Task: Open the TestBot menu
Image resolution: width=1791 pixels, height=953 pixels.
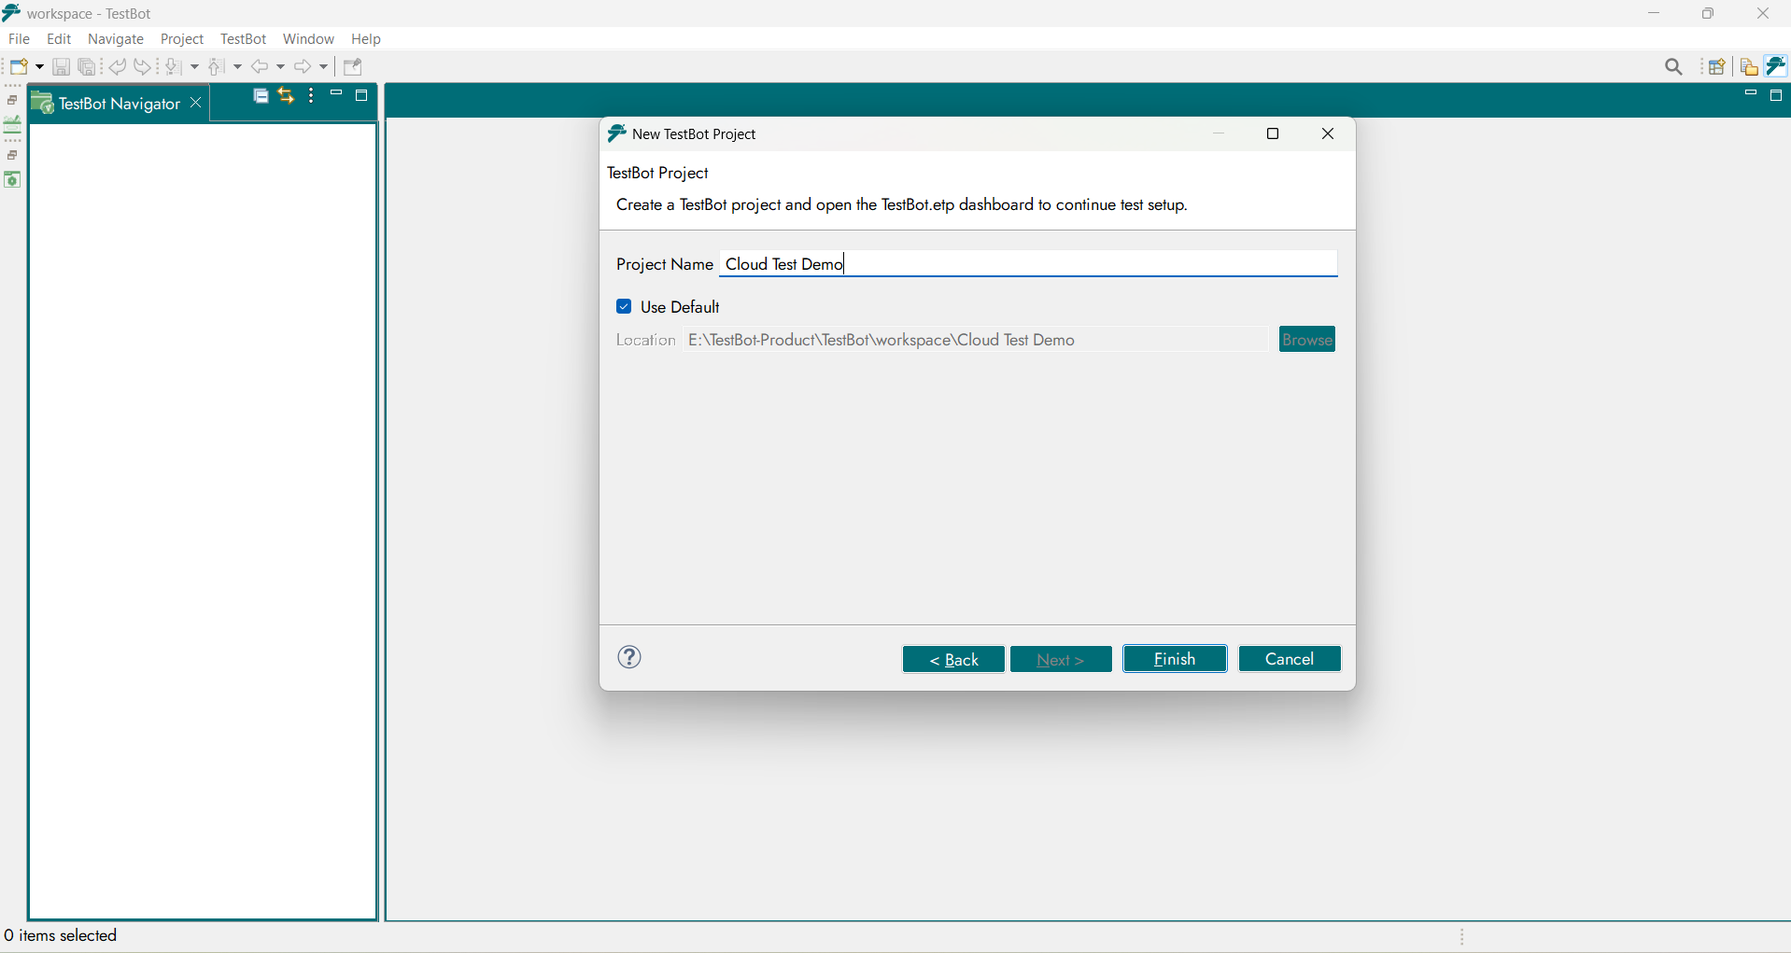Action: click(x=243, y=39)
